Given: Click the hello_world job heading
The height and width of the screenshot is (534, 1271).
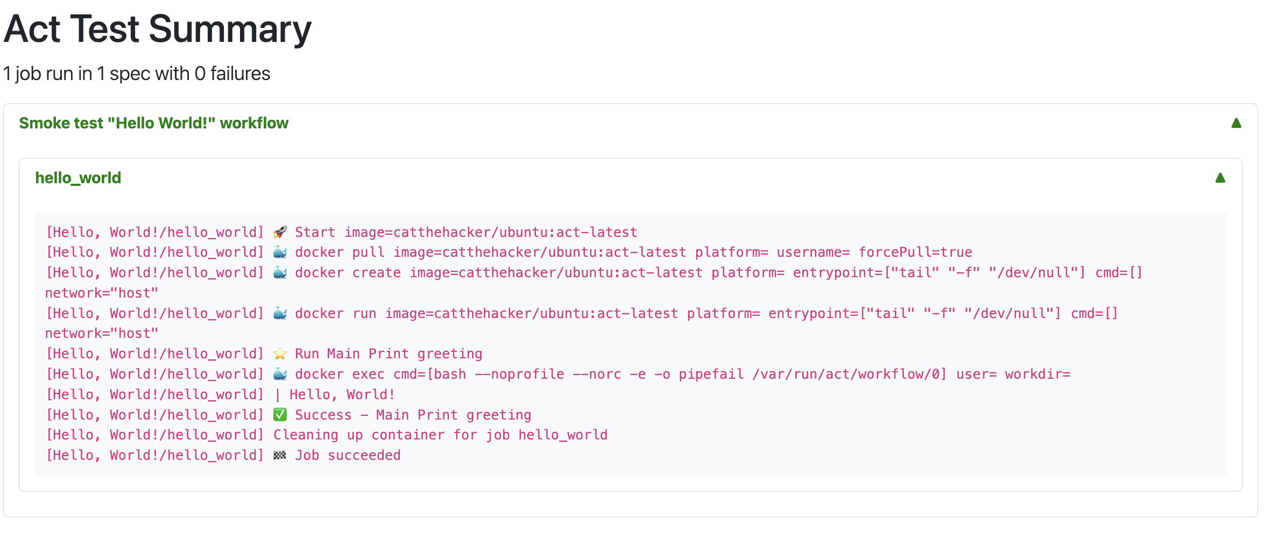Looking at the screenshot, I should click(x=78, y=178).
